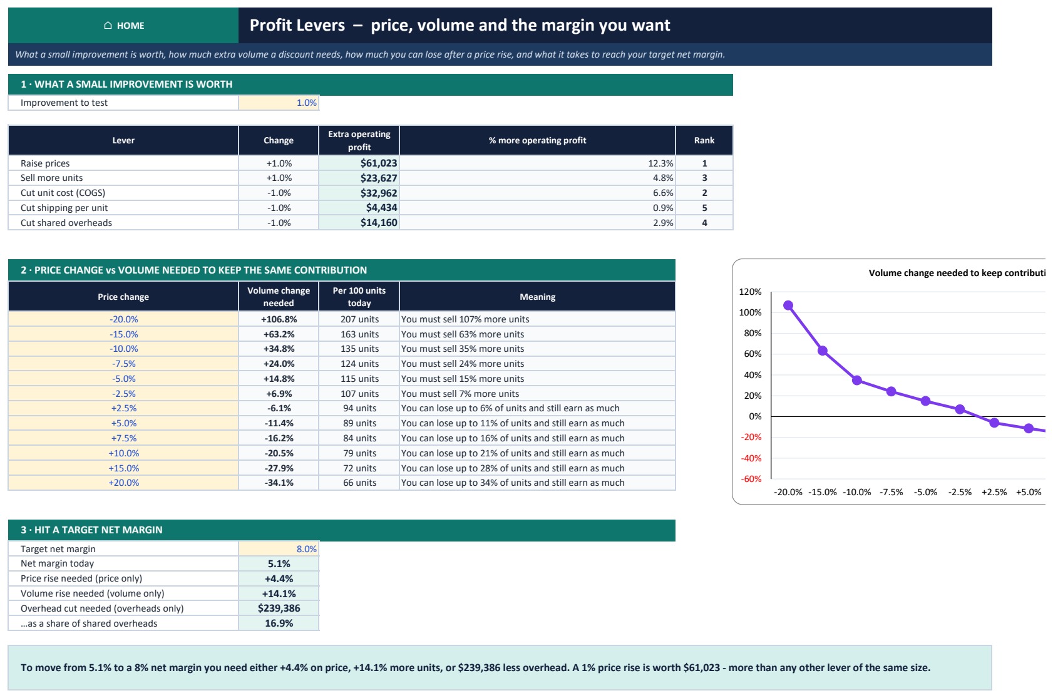1053x698 pixels.
Task: Click the HOME navigation link
Action: coord(123,26)
